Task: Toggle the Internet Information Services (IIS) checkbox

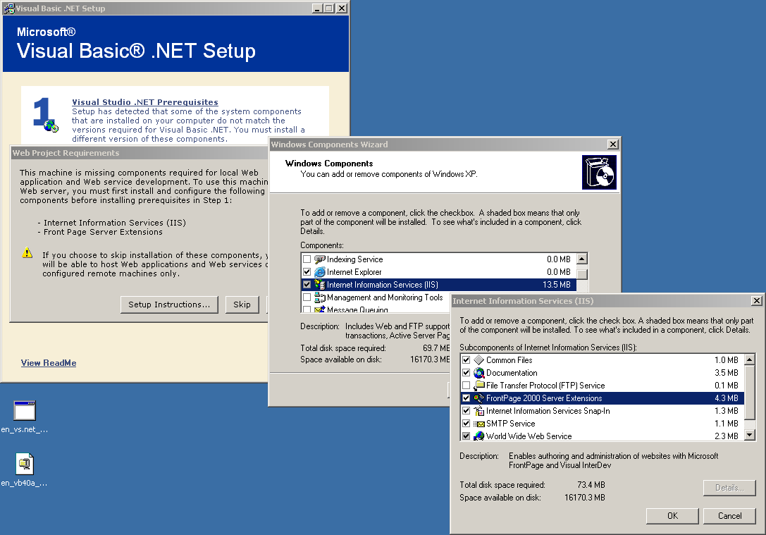Action: [307, 285]
